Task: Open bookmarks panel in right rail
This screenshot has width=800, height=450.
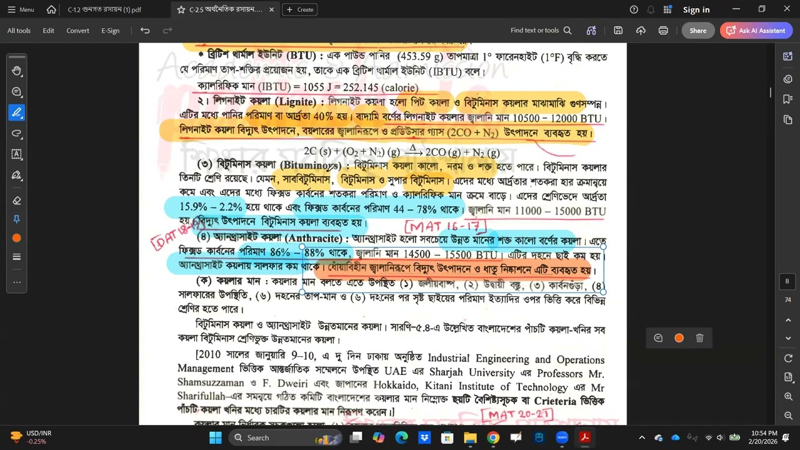Action: 787,99
